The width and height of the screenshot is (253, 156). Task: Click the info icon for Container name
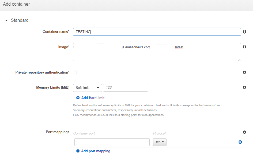[244, 32]
